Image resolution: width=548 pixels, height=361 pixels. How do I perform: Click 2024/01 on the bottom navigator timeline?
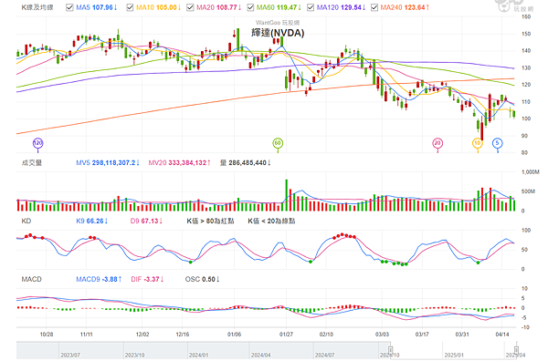pyautogui.click(x=198, y=355)
